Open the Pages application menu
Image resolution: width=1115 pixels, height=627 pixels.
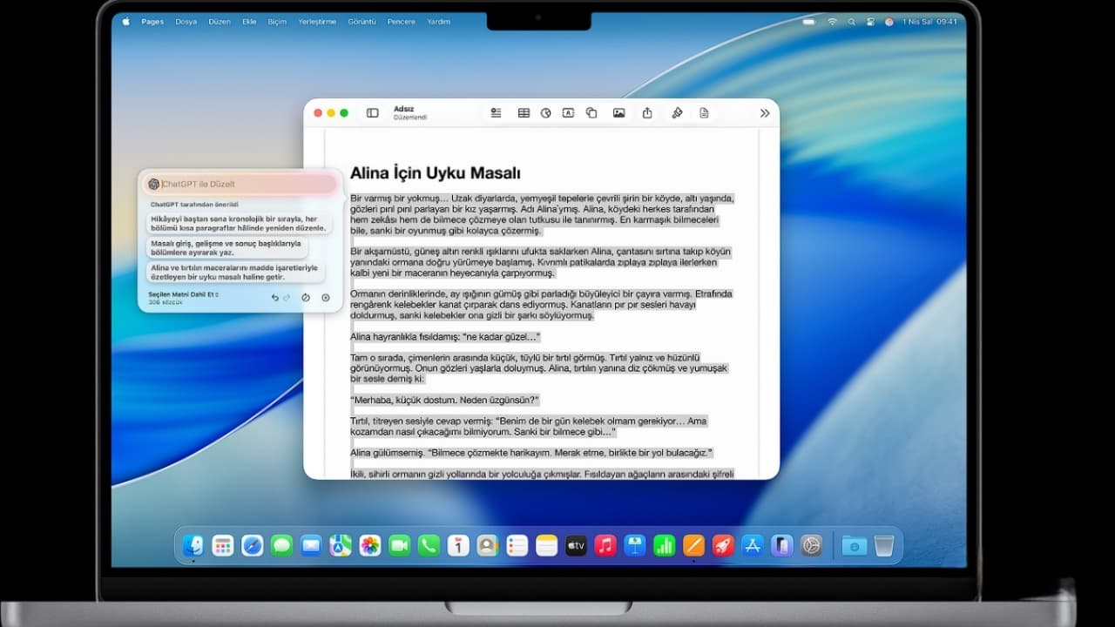[152, 21]
